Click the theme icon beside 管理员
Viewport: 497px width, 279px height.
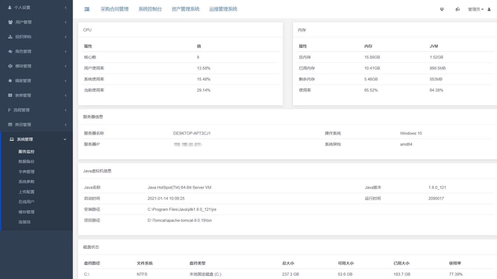pos(458,9)
